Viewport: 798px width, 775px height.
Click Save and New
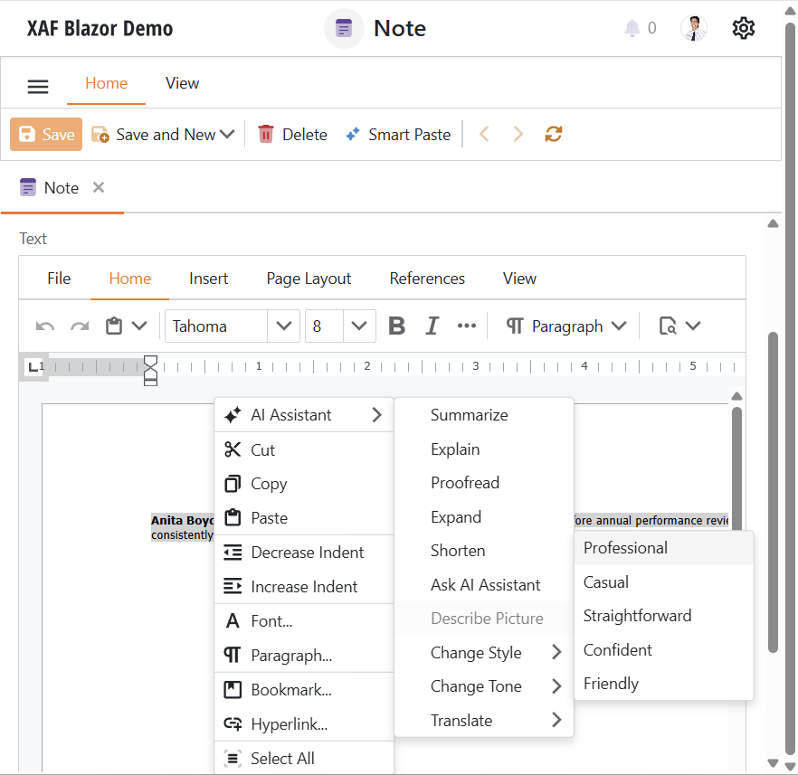click(154, 134)
